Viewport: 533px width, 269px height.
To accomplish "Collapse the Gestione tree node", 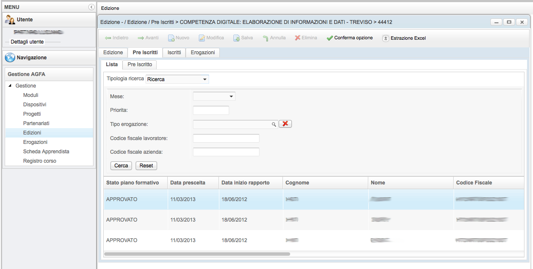I will pyautogui.click(x=10, y=86).
